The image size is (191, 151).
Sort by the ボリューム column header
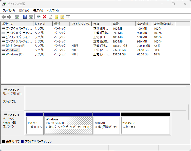tap(17, 24)
